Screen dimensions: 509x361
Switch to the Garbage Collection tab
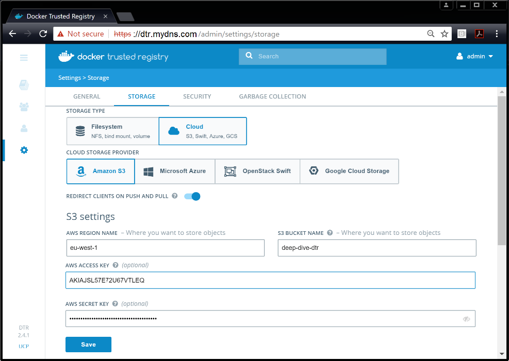tap(272, 96)
